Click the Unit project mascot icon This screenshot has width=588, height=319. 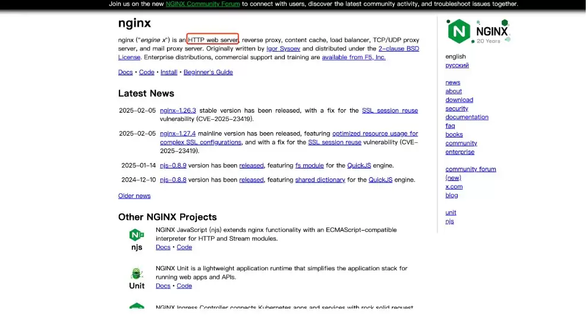pyautogui.click(x=137, y=273)
